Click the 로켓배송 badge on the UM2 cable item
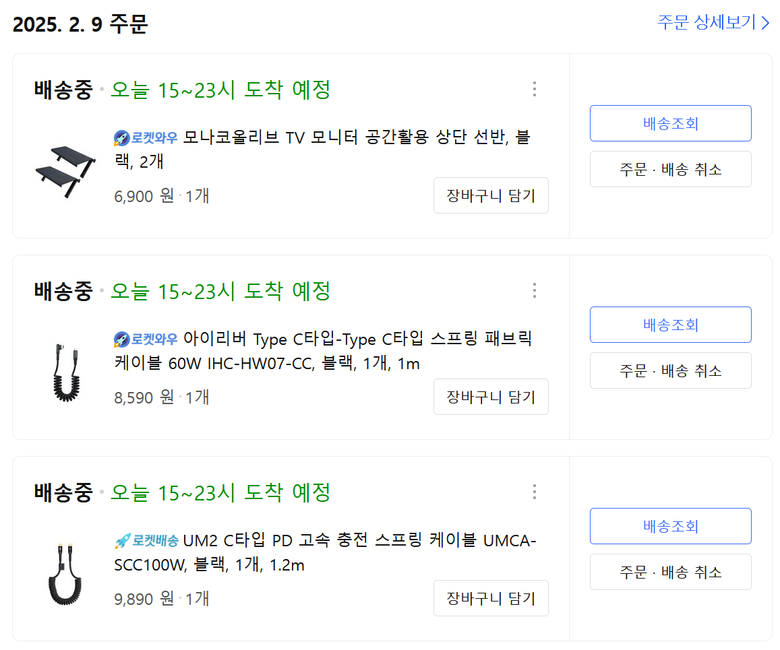 click(146, 540)
